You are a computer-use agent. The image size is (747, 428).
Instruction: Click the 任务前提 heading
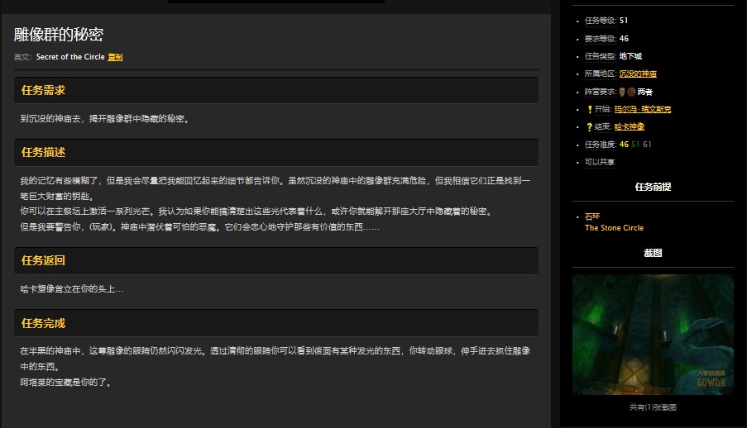[653, 187]
